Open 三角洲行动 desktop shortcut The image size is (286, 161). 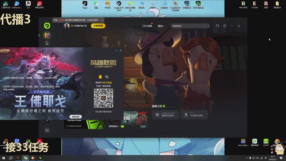(5, 5)
